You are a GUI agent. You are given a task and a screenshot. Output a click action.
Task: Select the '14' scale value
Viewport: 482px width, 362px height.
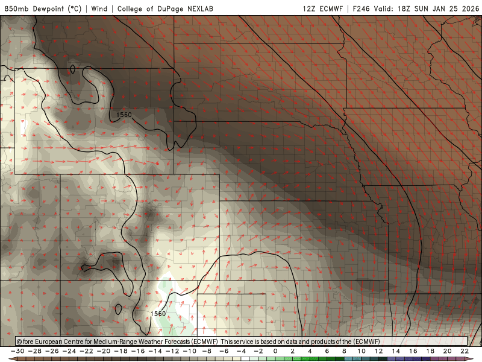point(396,351)
